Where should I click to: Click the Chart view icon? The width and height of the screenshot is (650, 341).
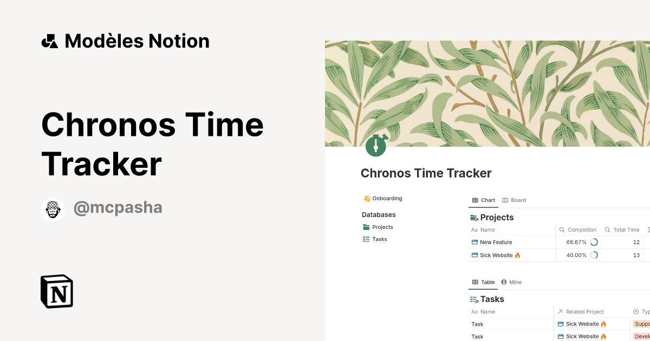coord(474,200)
